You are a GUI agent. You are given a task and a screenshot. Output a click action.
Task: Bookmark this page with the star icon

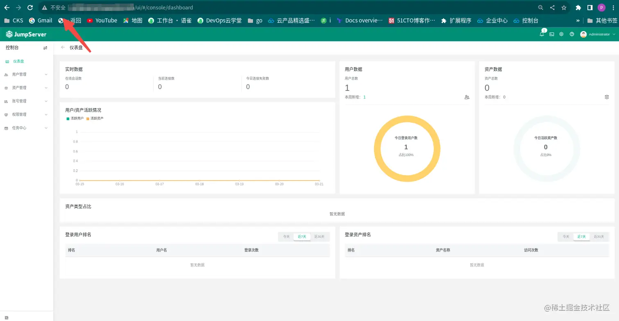[564, 7]
